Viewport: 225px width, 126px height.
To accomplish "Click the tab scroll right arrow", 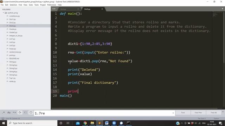I will [x=55, y=9].
